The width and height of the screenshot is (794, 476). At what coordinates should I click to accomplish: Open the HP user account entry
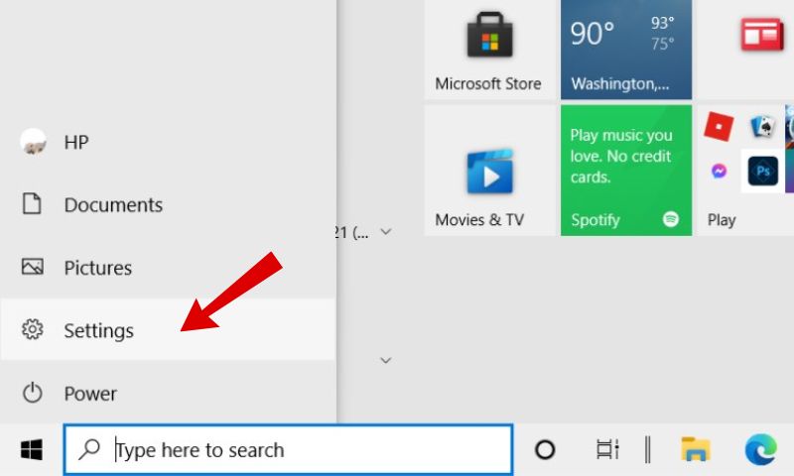coord(168,142)
